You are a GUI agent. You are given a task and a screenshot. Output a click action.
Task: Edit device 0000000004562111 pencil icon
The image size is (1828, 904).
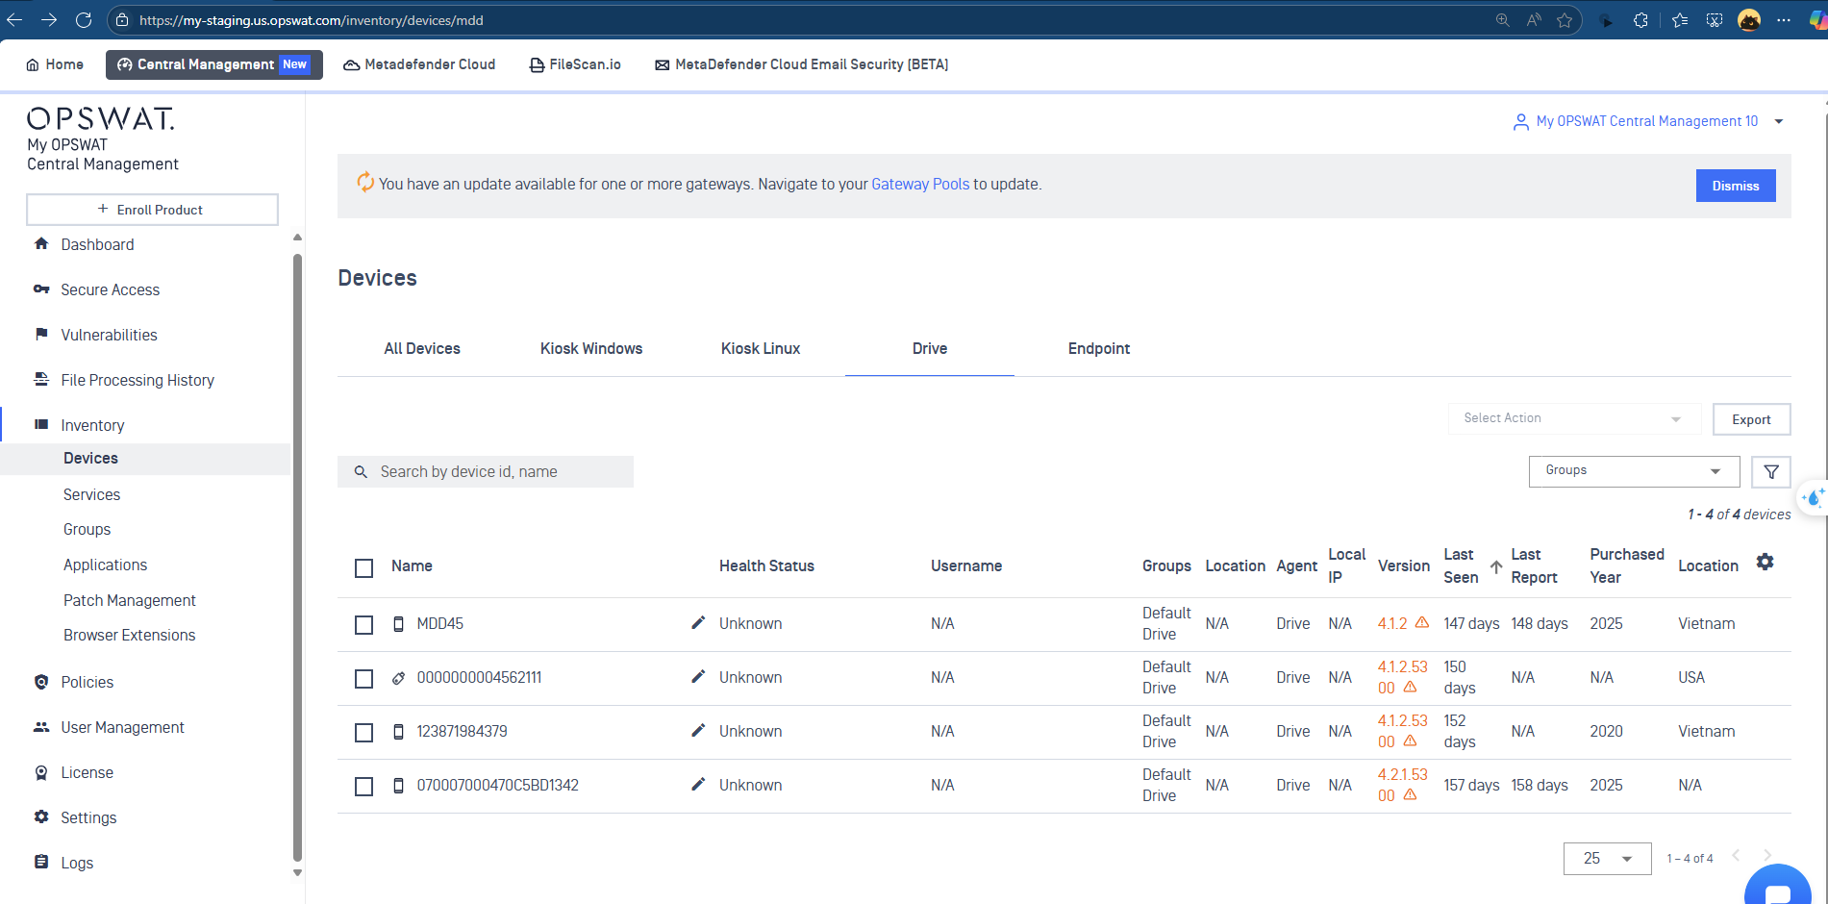699,676
